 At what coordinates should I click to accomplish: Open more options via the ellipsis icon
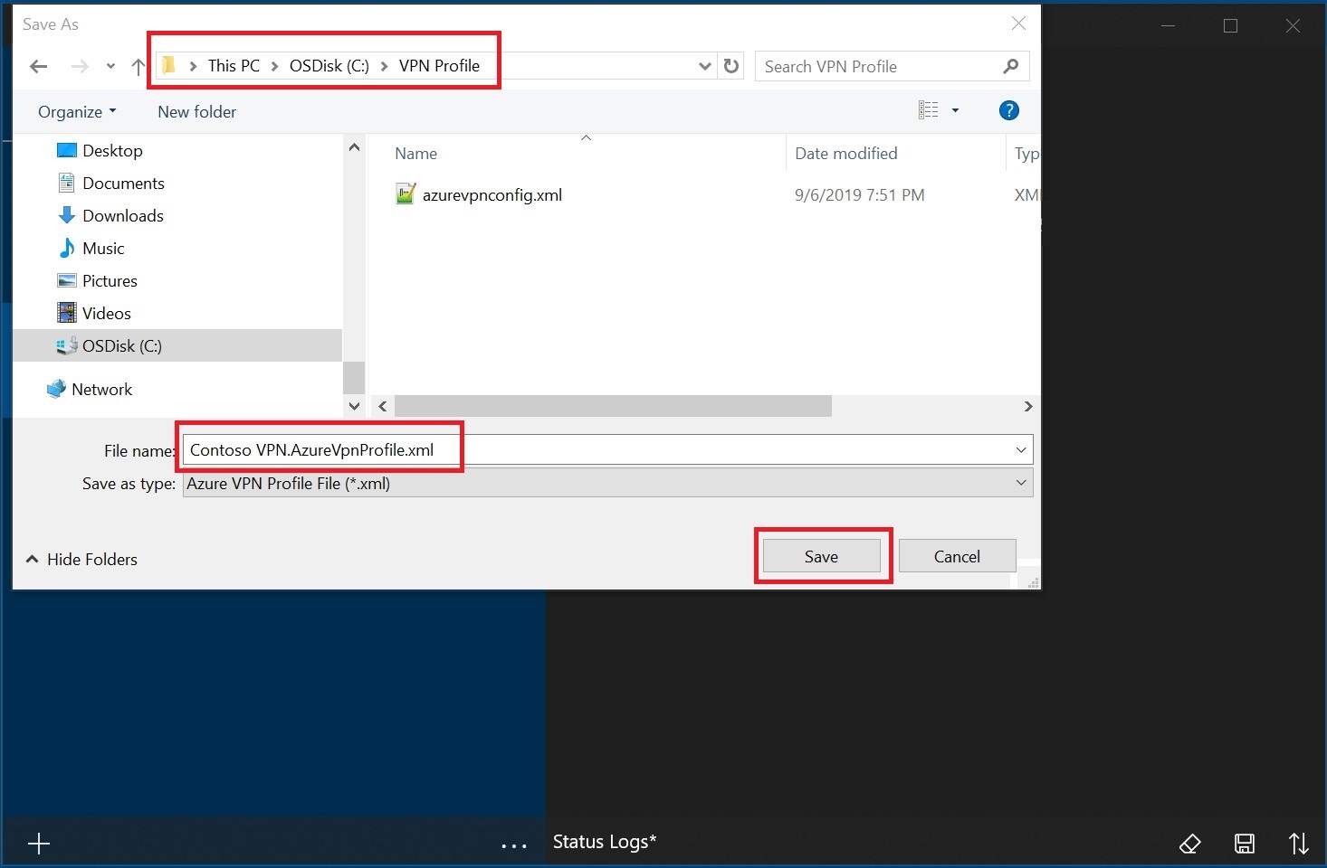point(513,843)
